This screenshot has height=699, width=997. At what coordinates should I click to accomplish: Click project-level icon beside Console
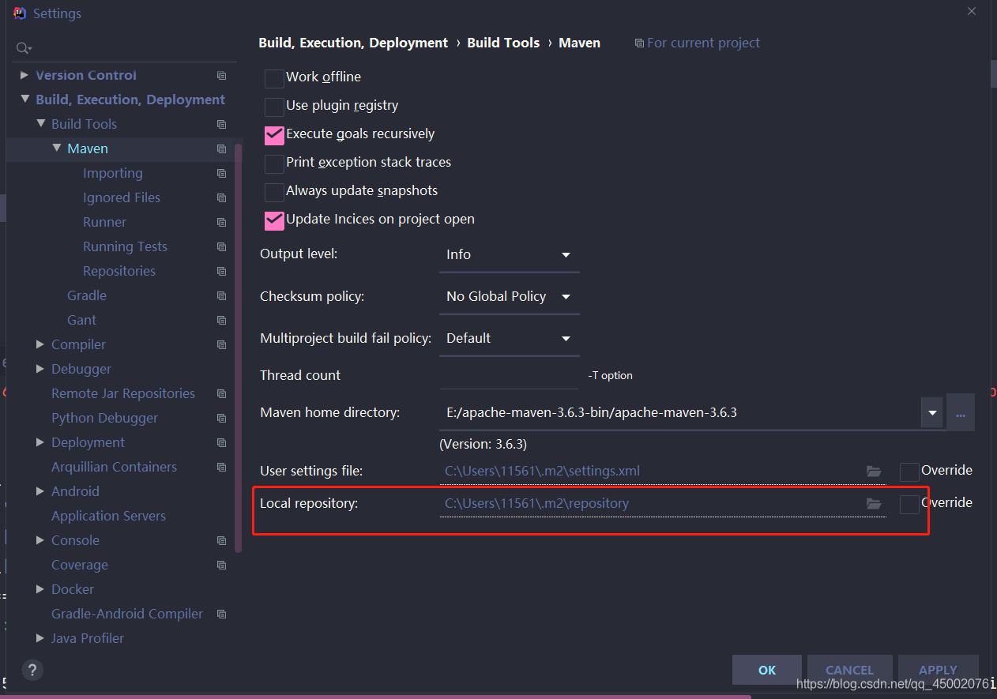coord(221,541)
